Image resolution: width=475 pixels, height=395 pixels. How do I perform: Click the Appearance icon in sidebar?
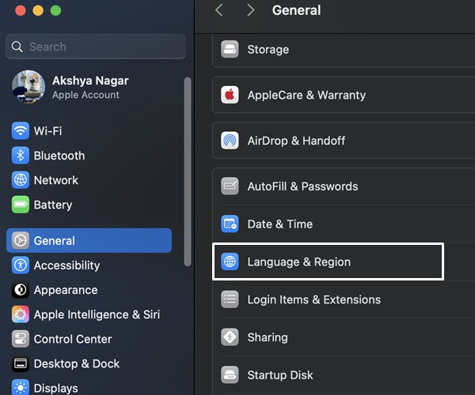pyautogui.click(x=21, y=290)
